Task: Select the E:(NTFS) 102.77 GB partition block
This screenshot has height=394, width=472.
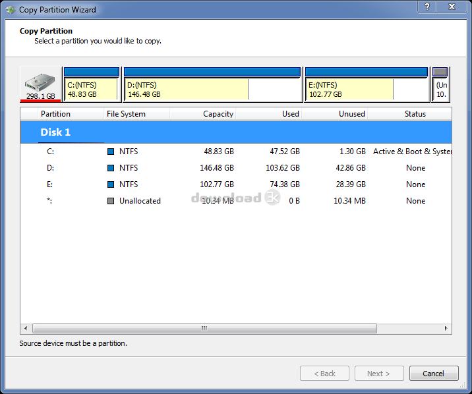Action: pyautogui.click(x=367, y=84)
